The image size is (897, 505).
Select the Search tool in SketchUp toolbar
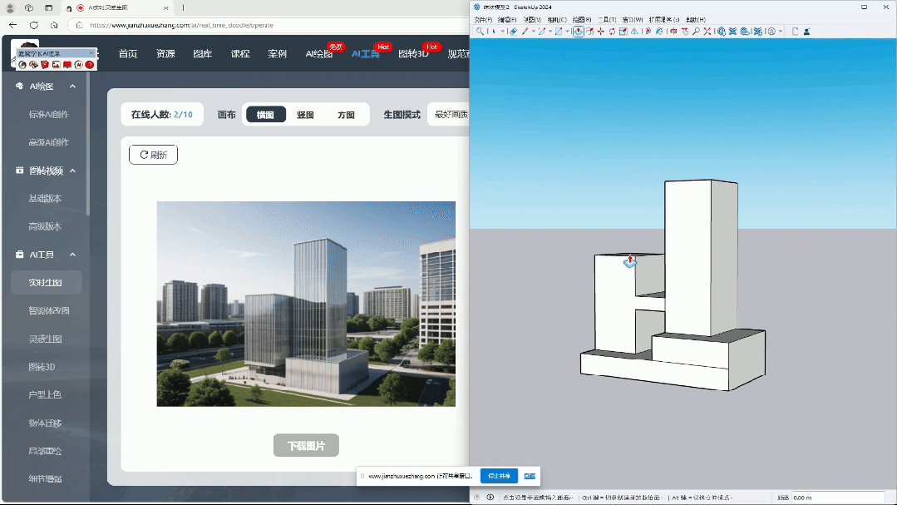tap(480, 32)
